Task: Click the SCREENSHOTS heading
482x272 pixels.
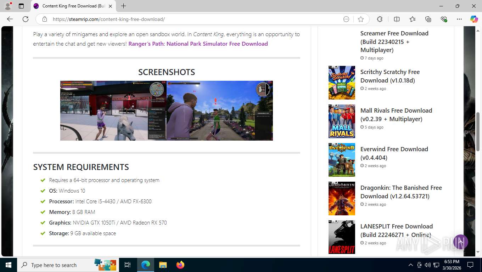Action: tap(167, 72)
